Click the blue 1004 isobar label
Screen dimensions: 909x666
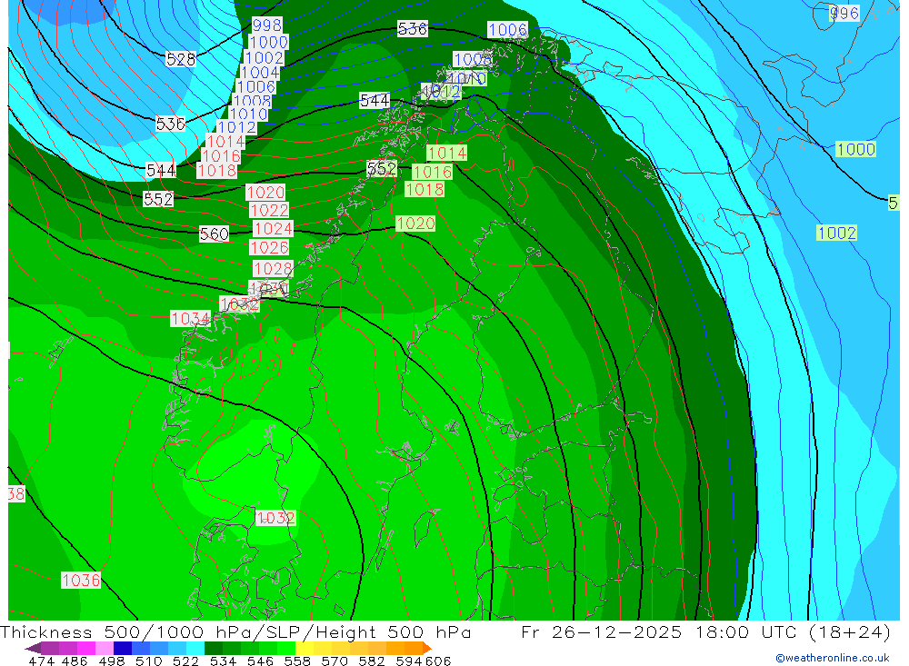(x=260, y=73)
